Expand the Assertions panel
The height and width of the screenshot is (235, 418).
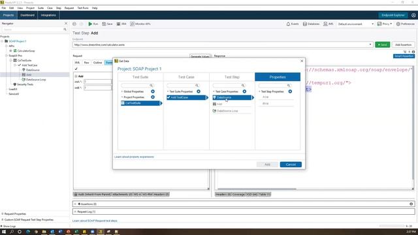[75, 204]
